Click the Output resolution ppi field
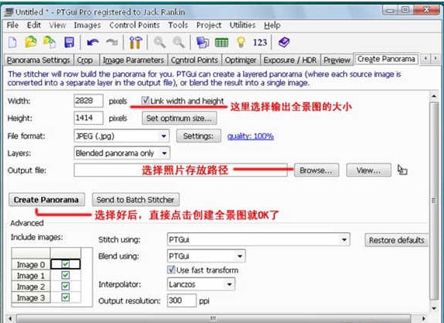The image size is (444, 323). point(182,301)
